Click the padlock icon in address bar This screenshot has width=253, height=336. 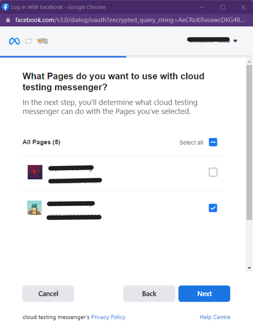(8, 20)
